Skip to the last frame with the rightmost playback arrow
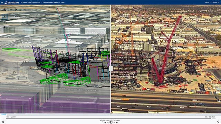 coord(117,123)
